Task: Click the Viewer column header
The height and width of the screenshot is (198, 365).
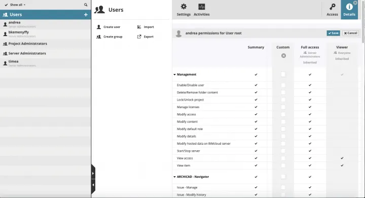Action: pyautogui.click(x=342, y=47)
